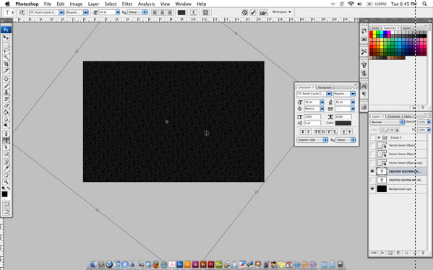The image size is (433, 270).
Task: Expand the Group 2 folder
Action: [379, 137]
